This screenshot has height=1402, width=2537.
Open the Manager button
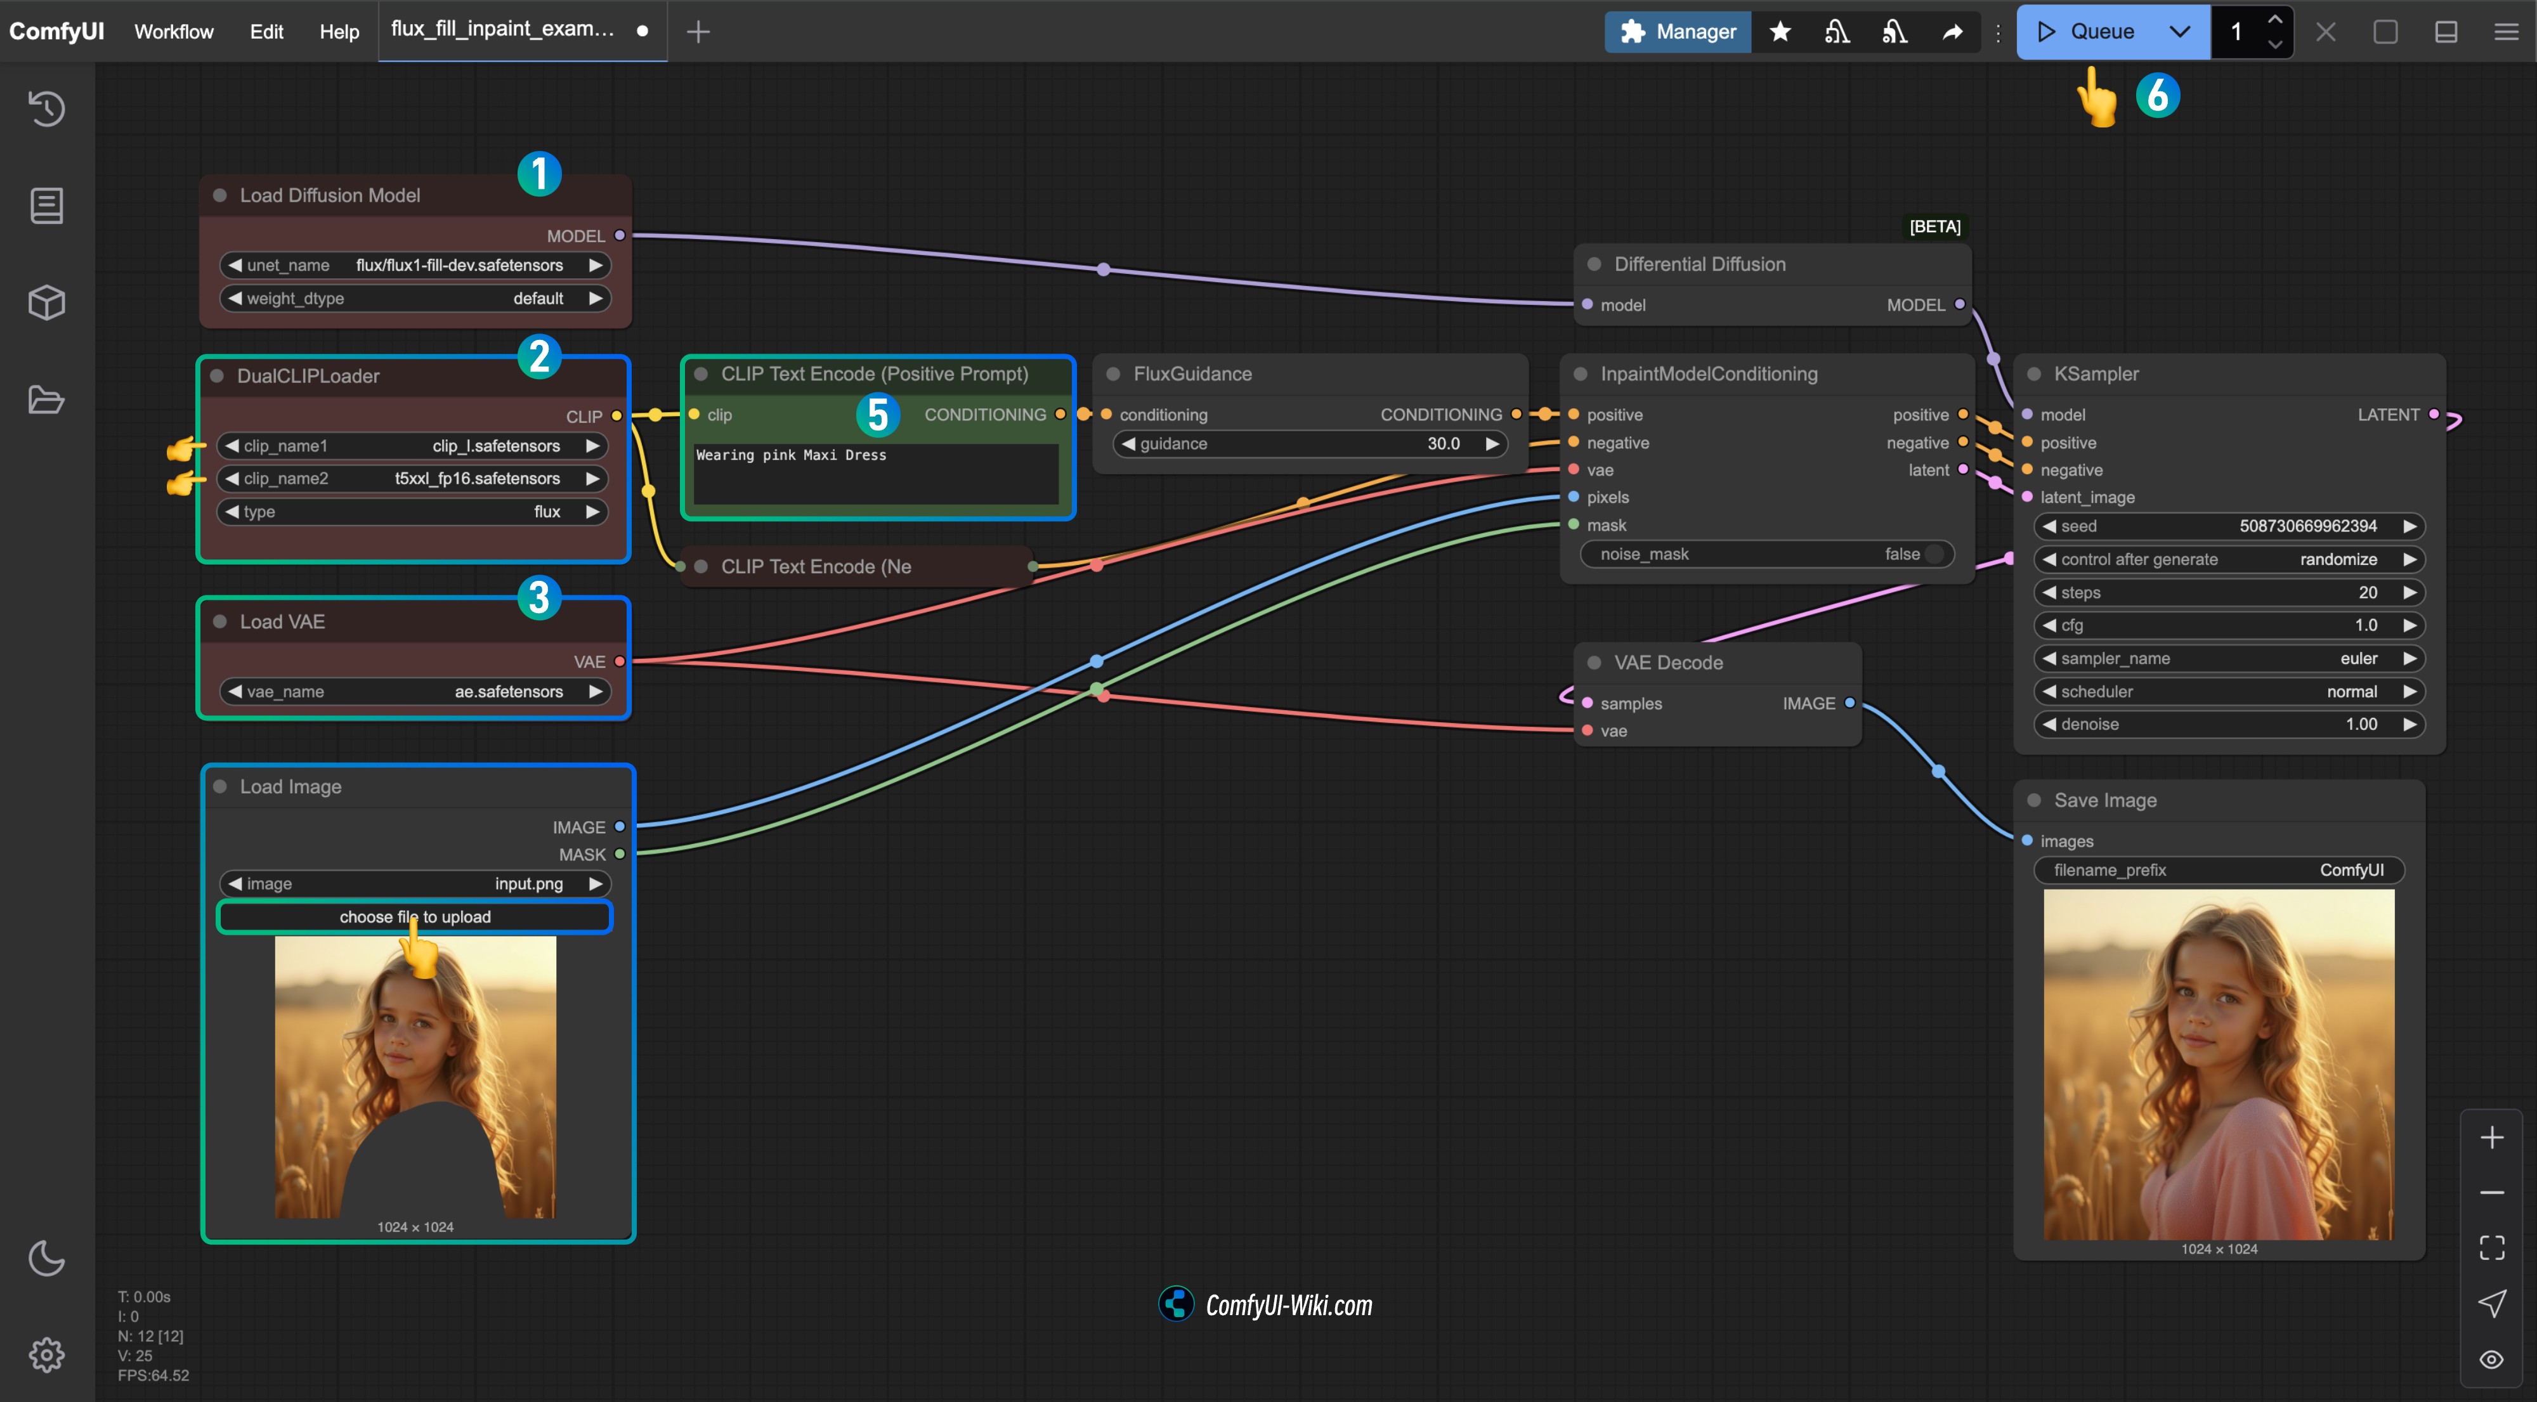(x=1677, y=32)
